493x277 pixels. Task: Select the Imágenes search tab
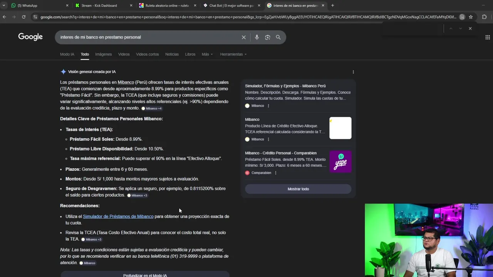coord(104,54)
